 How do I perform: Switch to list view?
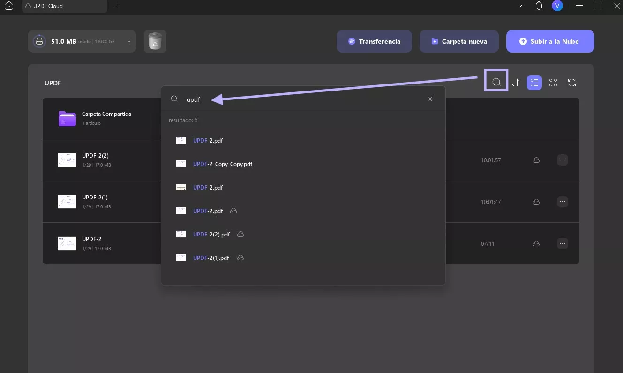[x=534, y=83]
